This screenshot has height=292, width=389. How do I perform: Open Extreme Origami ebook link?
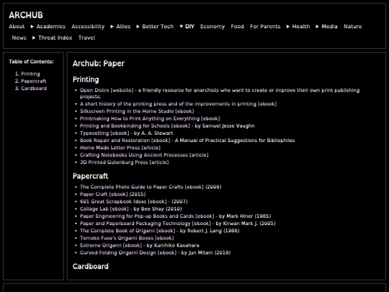coord(111,245)
